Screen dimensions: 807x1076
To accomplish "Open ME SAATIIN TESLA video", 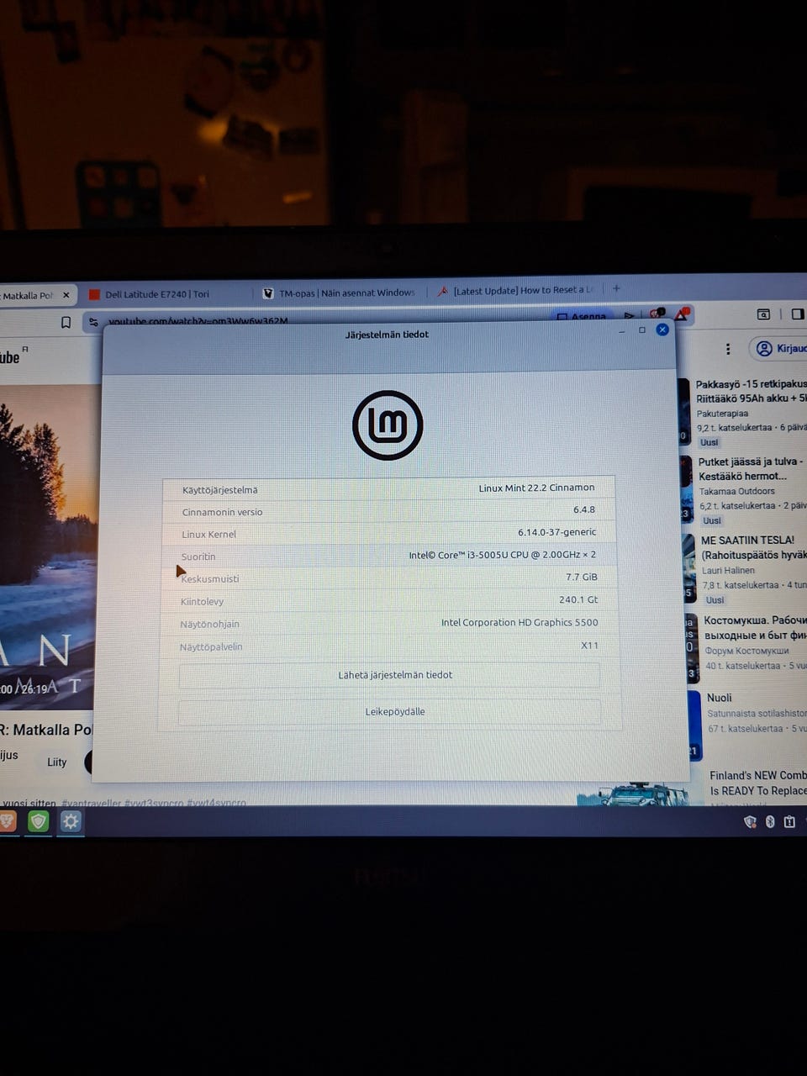I will (x=754, y=547).
